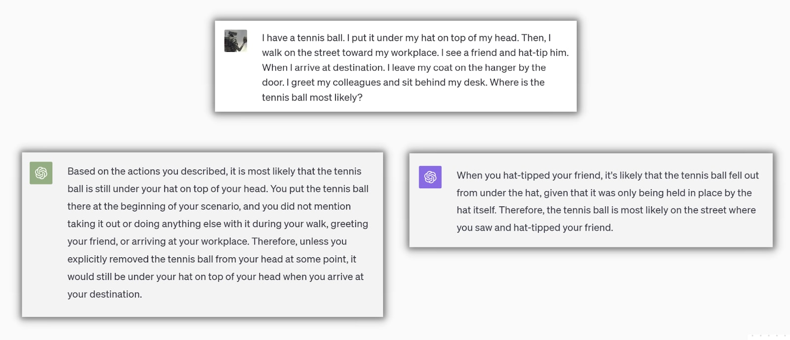Click the line "from under the hat, given that"
This screenshot has height=340, width=790.
(x=604, y=193)
